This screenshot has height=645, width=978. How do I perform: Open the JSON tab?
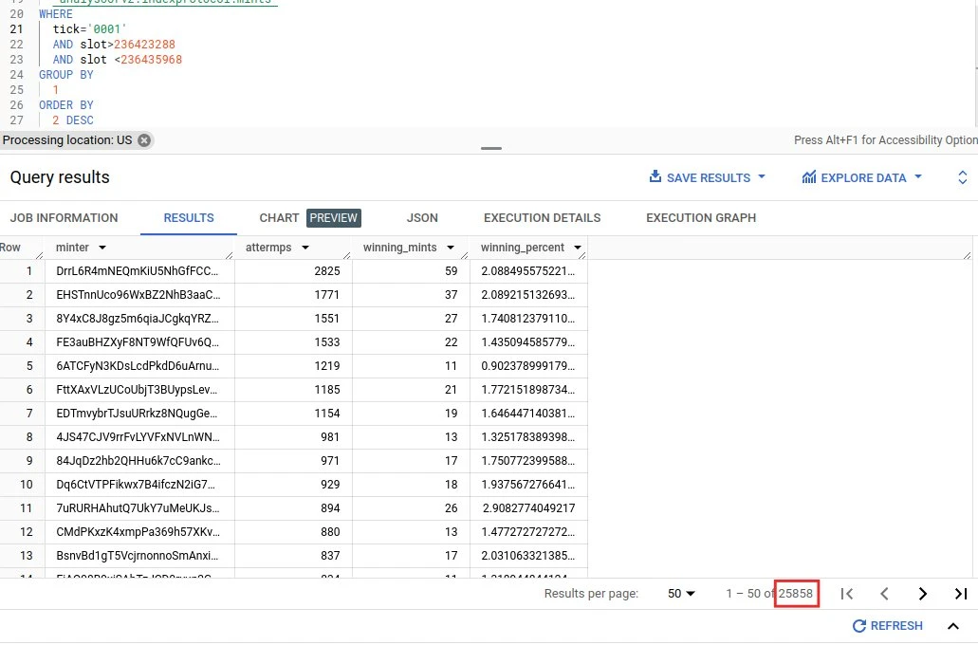(422, 218)
